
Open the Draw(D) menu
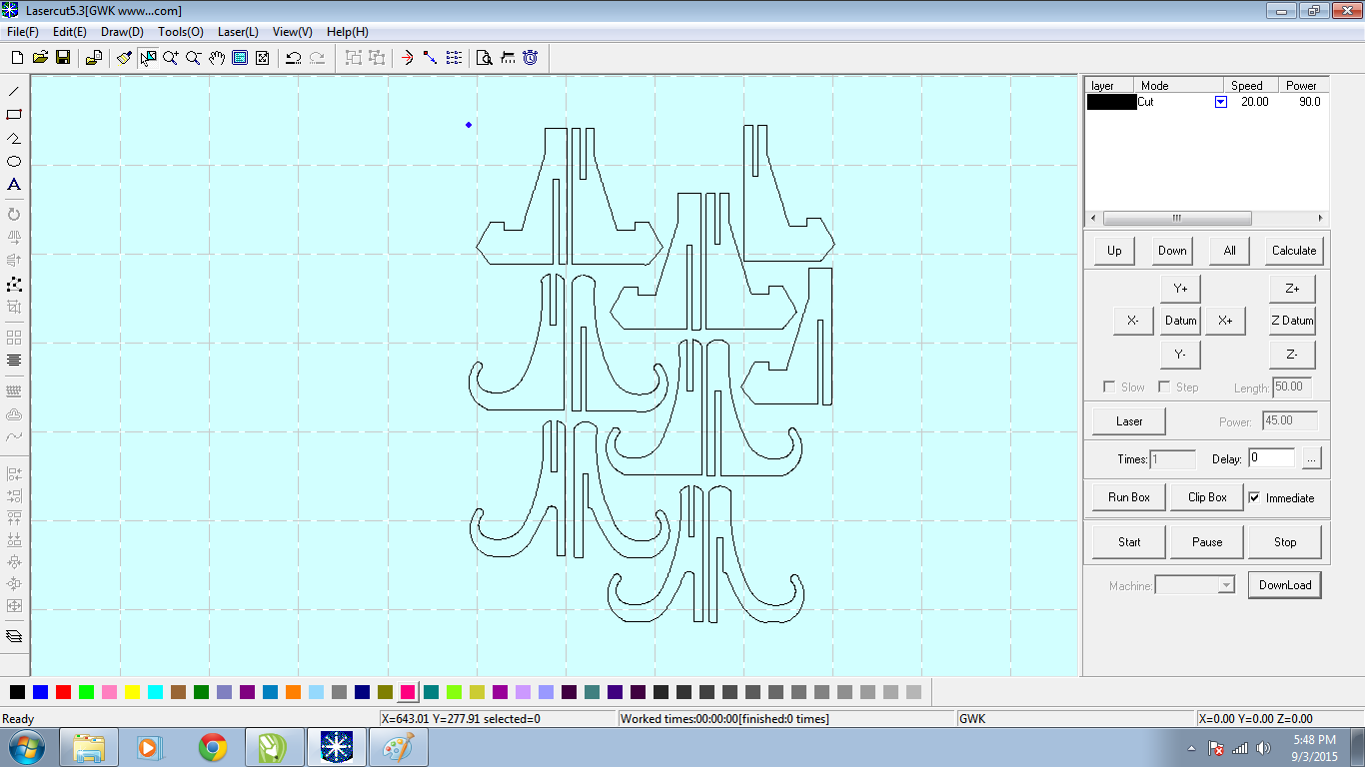(x=122, y=32)
